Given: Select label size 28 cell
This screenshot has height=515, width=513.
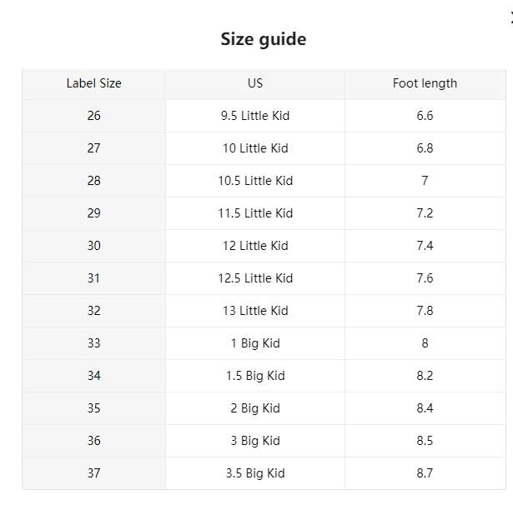Looking at the screenshot, I should tap(93, 181).
